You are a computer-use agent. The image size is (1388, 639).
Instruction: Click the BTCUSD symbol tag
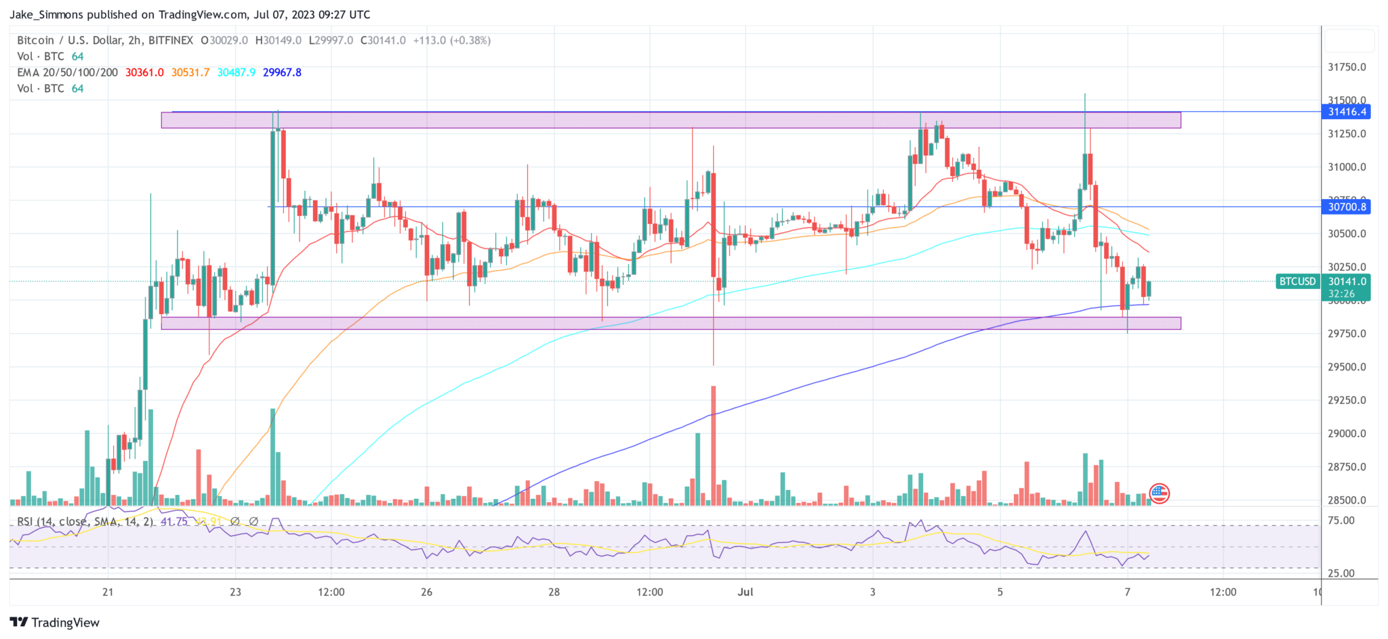click(x=1297, y=281)
